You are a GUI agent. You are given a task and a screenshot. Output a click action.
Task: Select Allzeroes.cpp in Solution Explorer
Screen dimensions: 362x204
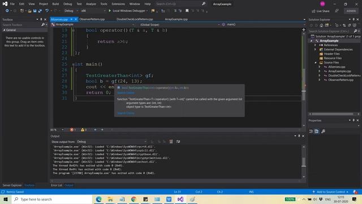[337, 67]
